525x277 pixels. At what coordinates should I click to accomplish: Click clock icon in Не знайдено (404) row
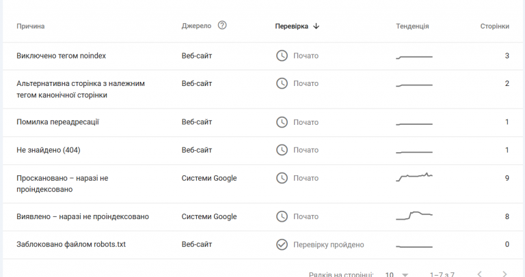click(282, 150)
